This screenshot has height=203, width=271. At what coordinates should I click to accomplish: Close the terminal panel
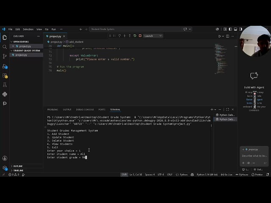coord(233,110)
